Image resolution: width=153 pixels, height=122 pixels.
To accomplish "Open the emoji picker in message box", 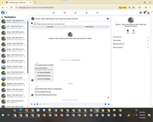I will click(x=106, y=104).
